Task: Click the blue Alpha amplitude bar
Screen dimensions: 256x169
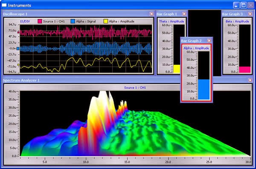Action: [204, 90]
